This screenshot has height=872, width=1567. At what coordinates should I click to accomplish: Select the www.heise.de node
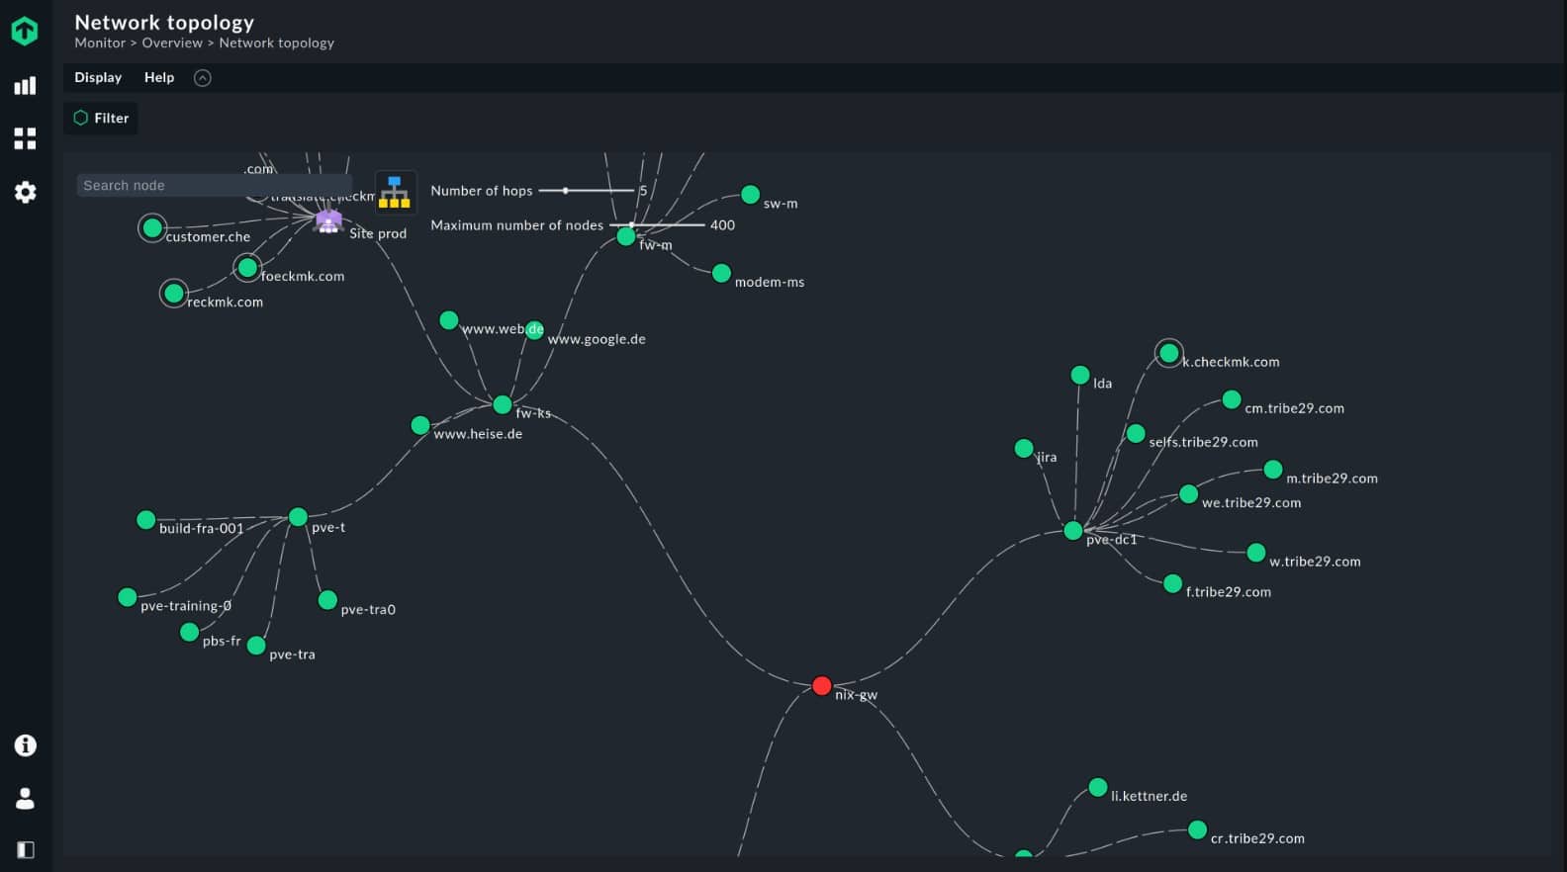coord(420,425)
